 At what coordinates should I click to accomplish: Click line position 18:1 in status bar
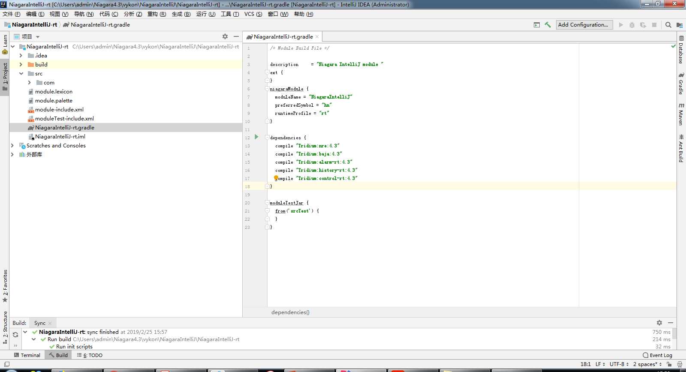[x=585, y=364]
